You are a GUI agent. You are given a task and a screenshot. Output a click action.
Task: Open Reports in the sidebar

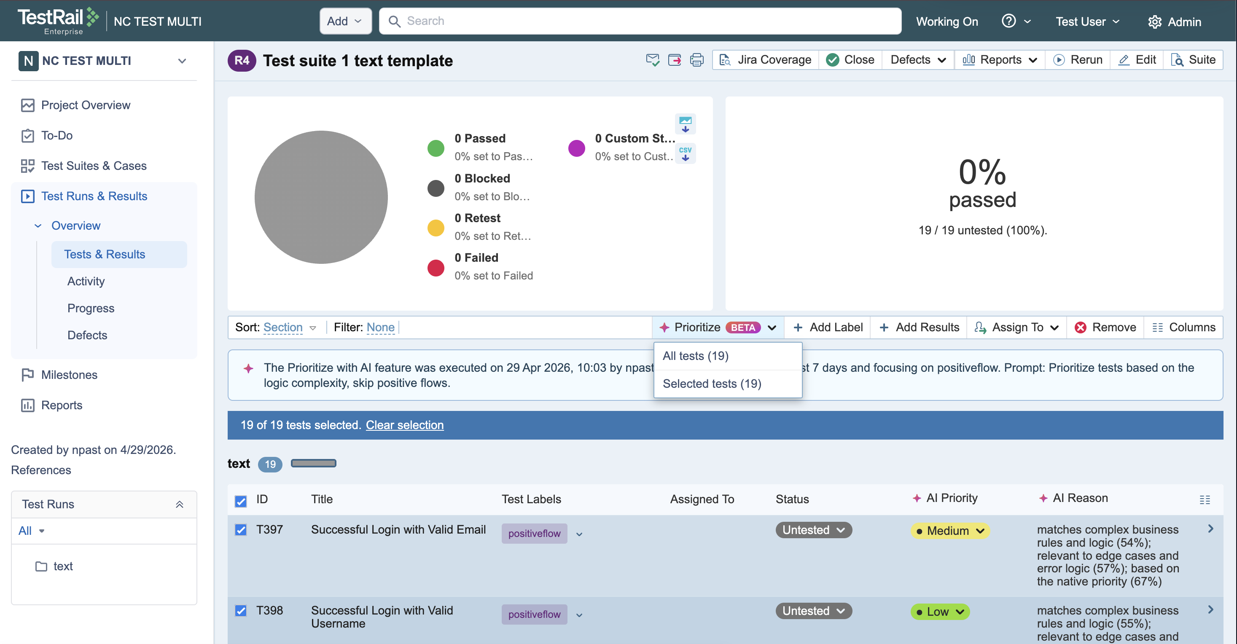[62, 405]
